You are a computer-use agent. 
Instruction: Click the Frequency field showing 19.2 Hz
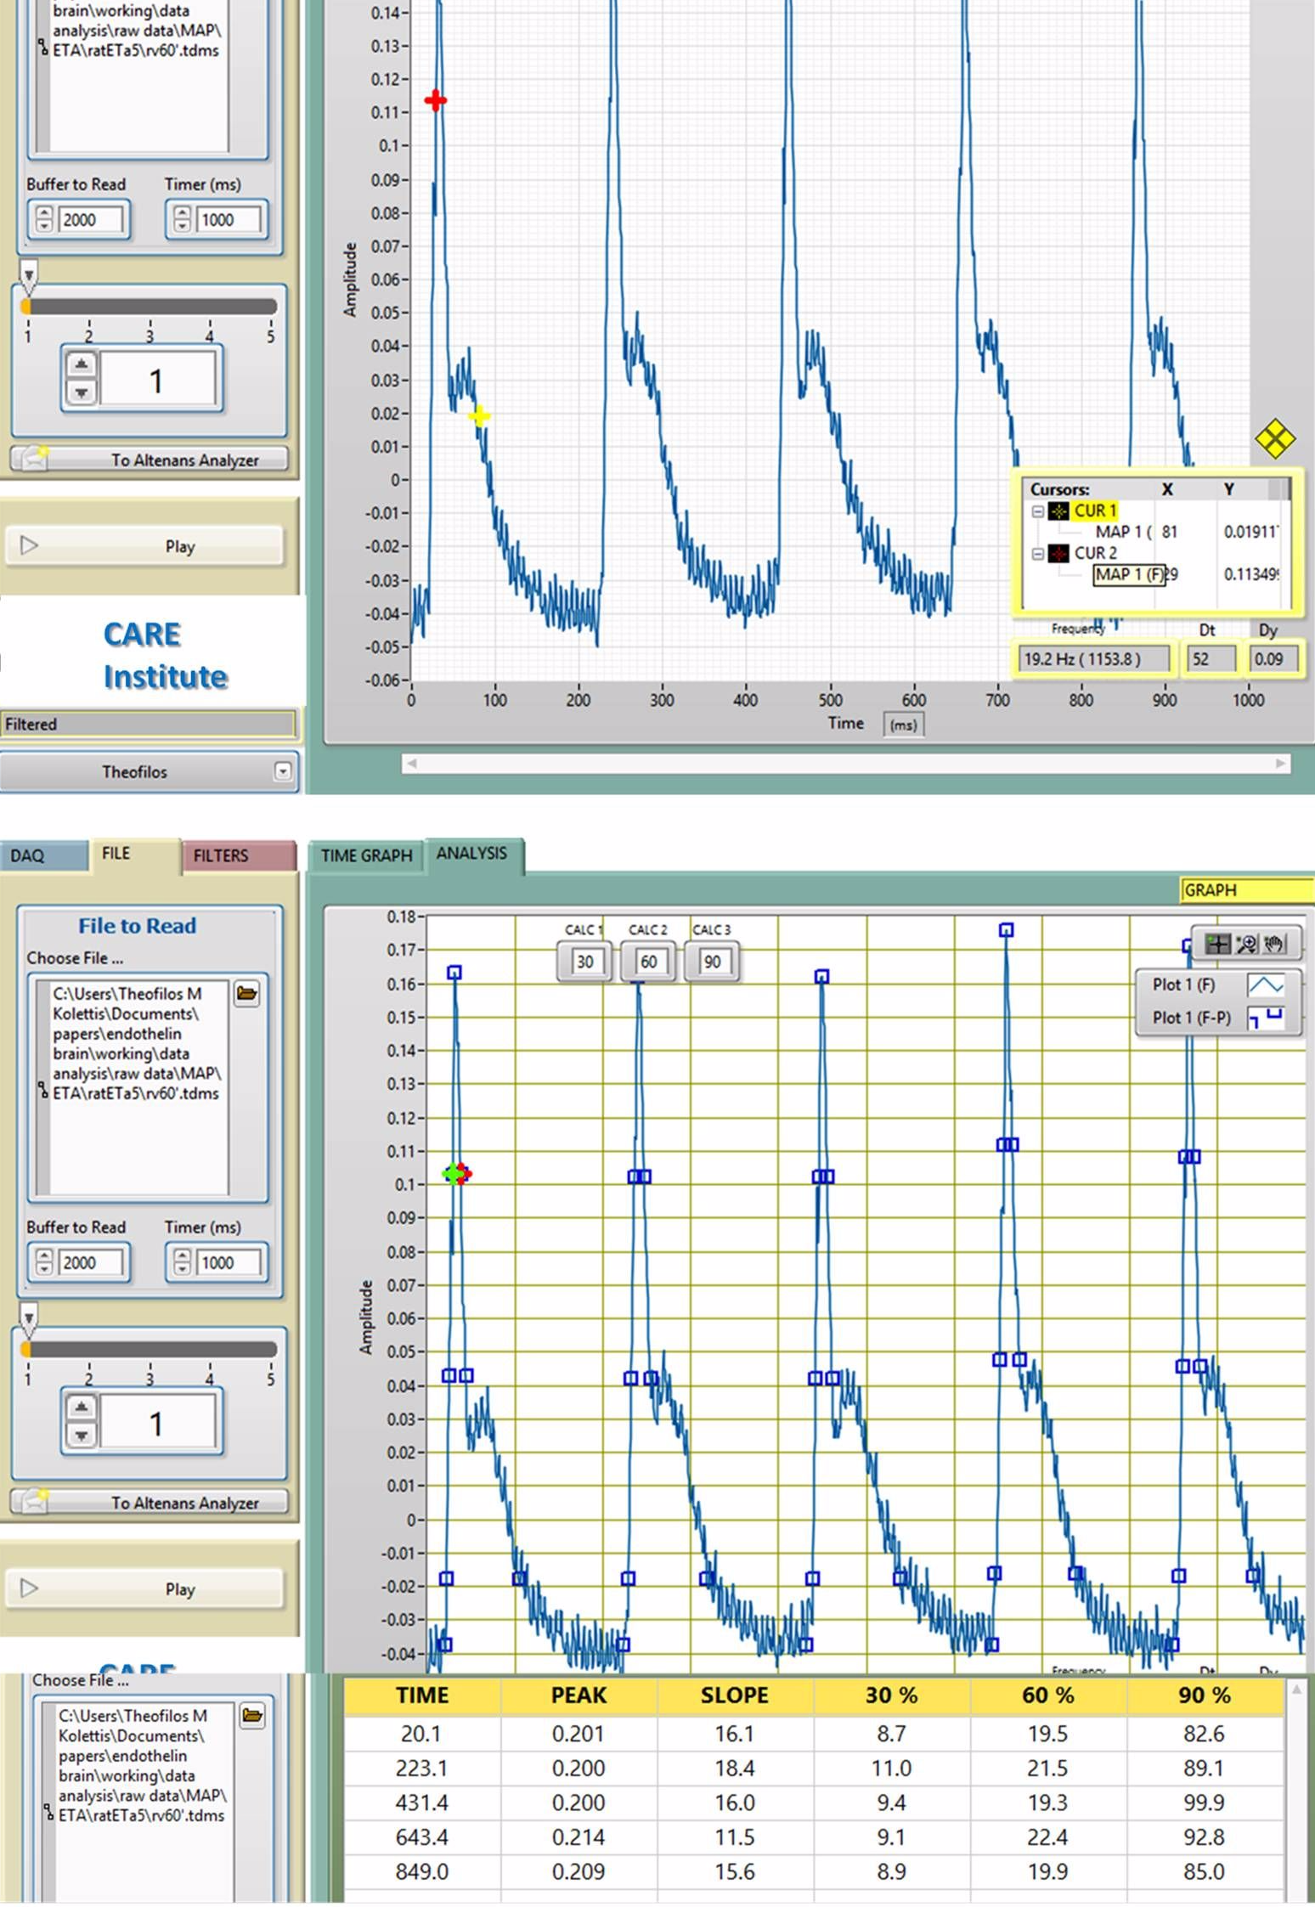1092,658
